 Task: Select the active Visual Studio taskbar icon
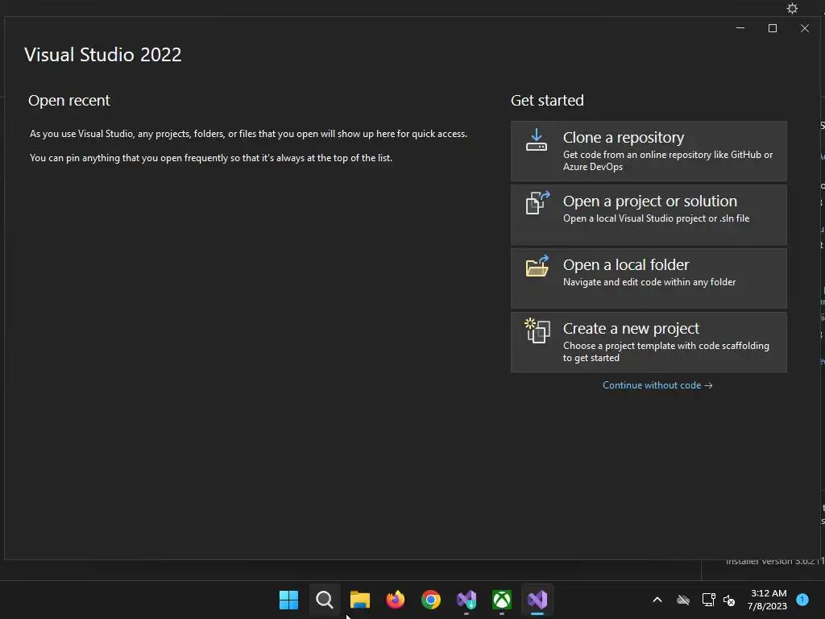[537, 600]
